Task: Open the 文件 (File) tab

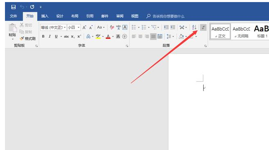Action: 13,16
